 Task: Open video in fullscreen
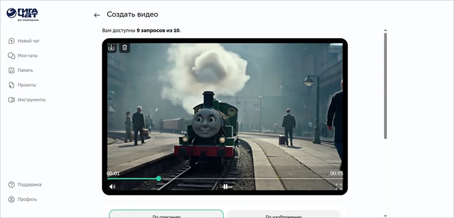pos(339,186)
